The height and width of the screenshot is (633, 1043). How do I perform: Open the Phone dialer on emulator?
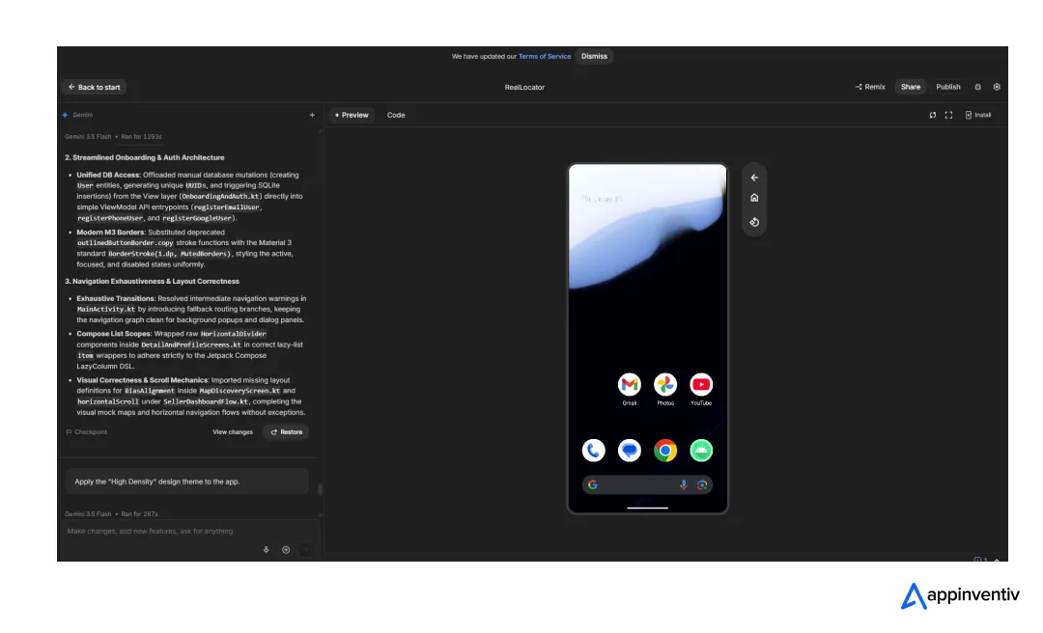(x=593, y=451)
